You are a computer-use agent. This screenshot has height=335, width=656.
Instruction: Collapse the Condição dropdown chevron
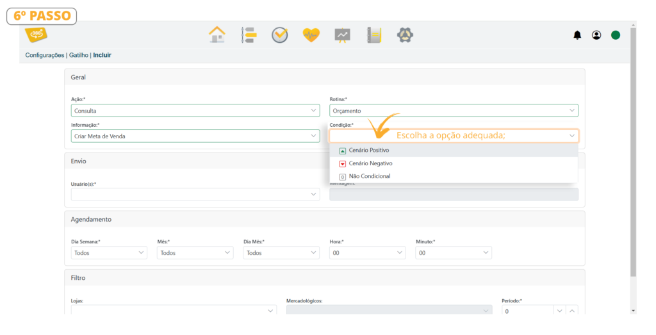[x=571, y=136]
